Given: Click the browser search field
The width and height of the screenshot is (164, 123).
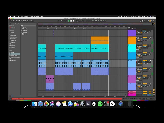Looking at the screenshot, I should pyautogui.click(x=24, y=24).
